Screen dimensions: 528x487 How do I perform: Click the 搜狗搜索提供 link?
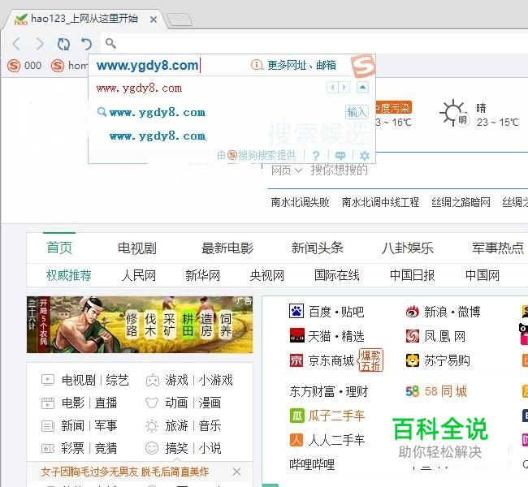point(257,155)
